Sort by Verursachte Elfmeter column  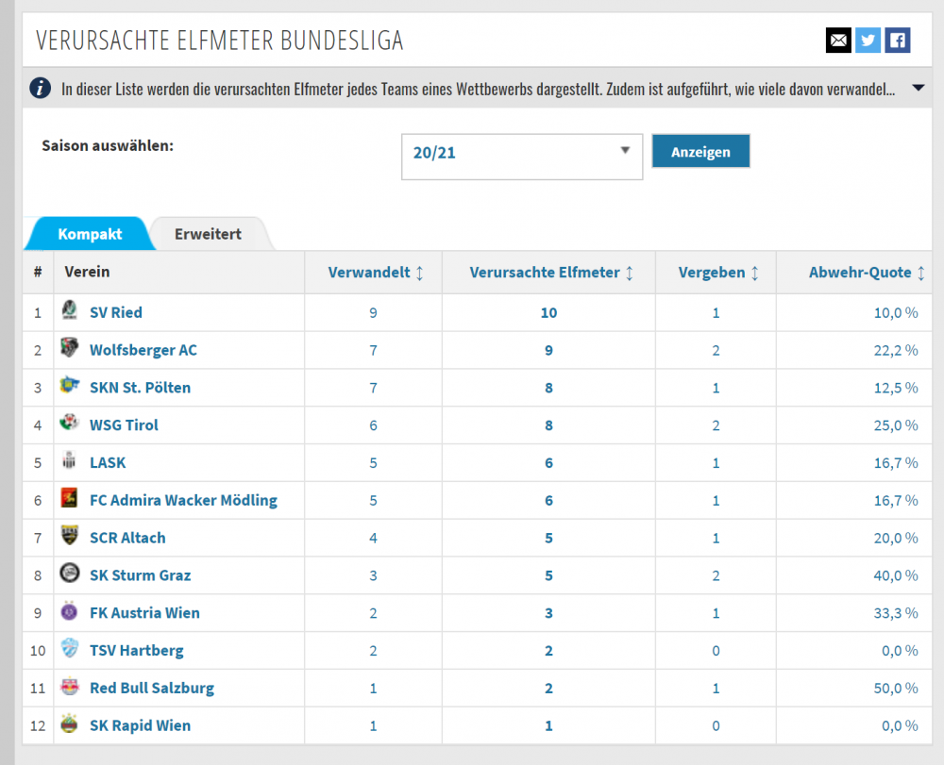pyautogui.click(x=551, y=273)
